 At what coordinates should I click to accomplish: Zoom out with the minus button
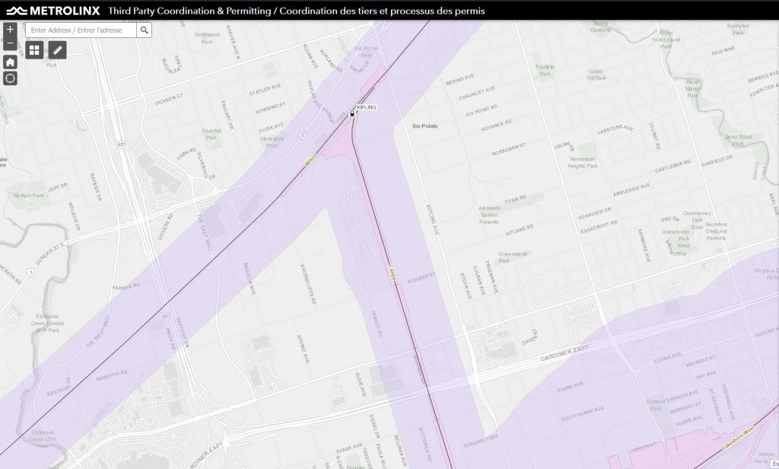tap(10, 44)
